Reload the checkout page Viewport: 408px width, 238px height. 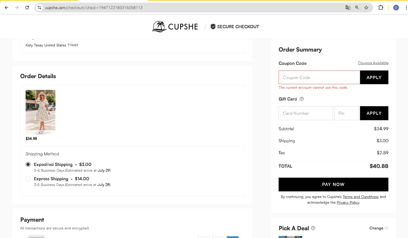(27, 8)
